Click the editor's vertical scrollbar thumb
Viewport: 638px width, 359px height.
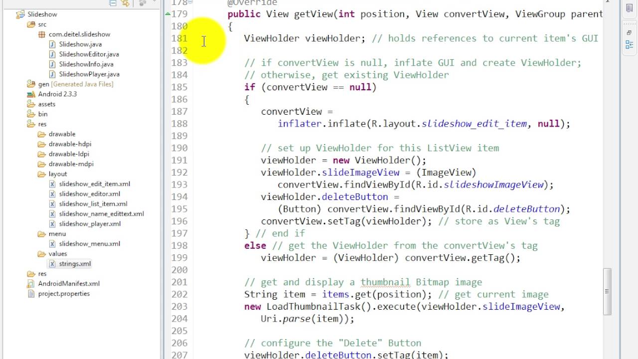(607, 292)
